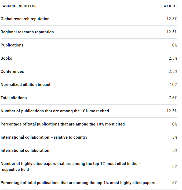The image size is (182, 190).
Task: Select Percentage of total publications among 10% most cited
Action: click(63, 124)
